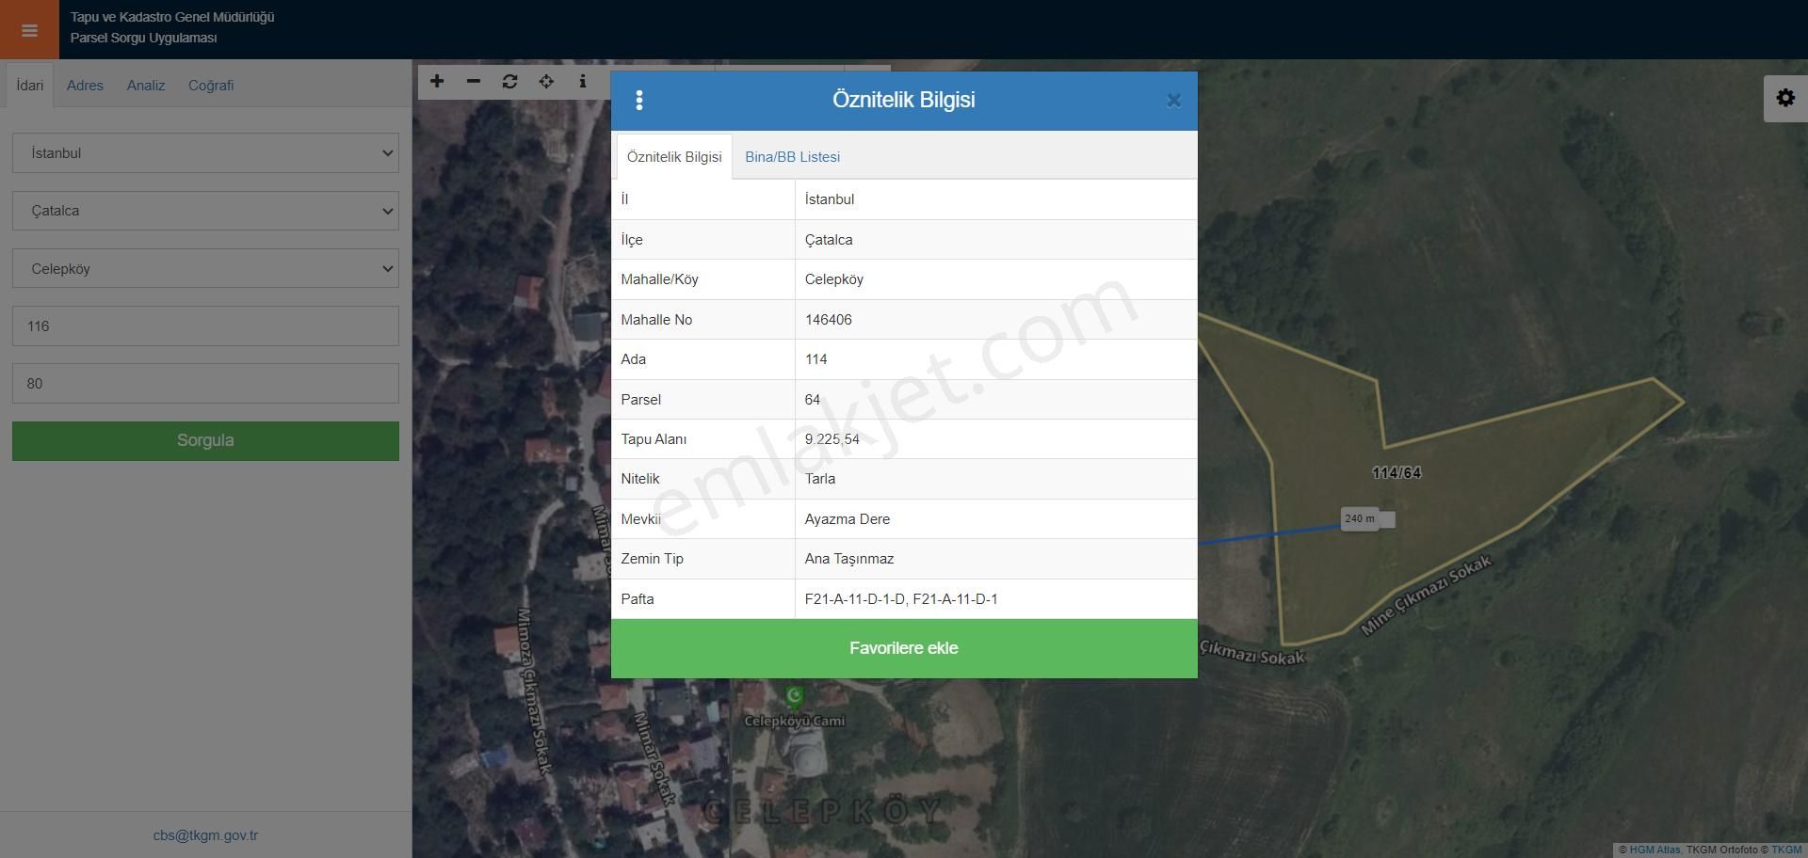The height and width of the screenshot is (858, 1808).
Task: Zoom out with the minus icon
Action: click(474, 82)
